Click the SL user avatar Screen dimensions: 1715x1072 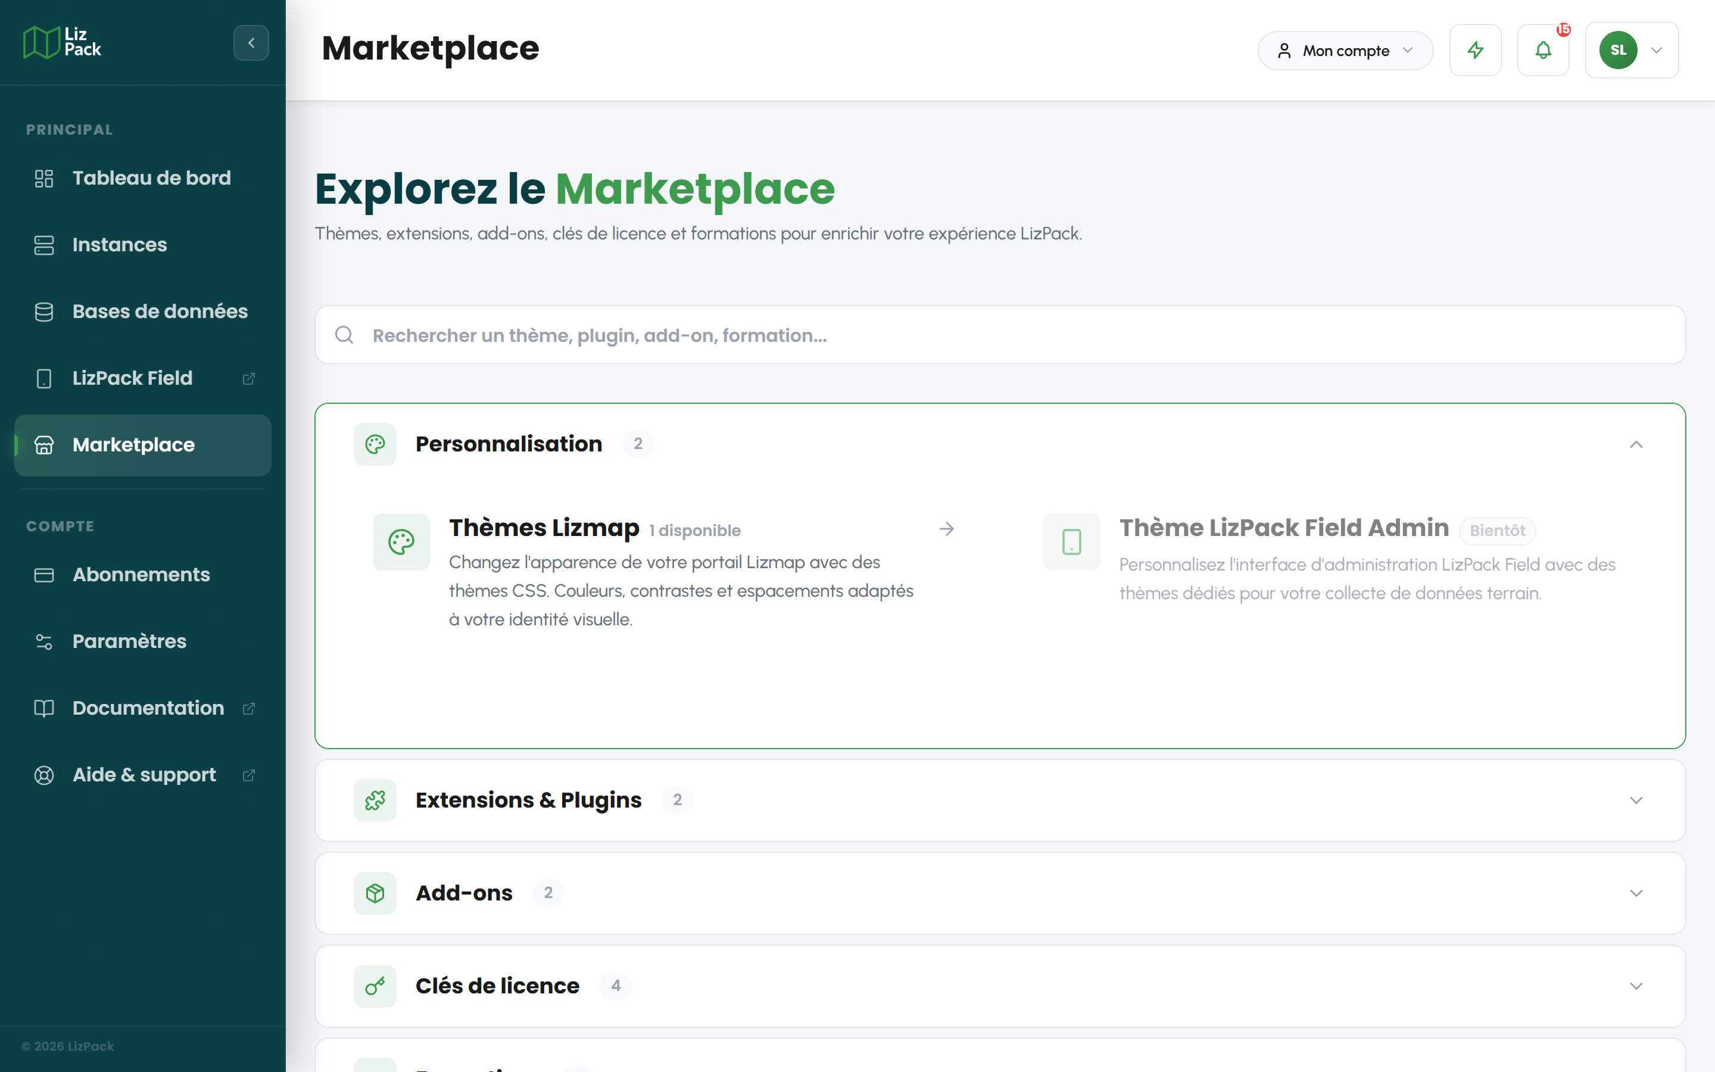coord(1618,51)
